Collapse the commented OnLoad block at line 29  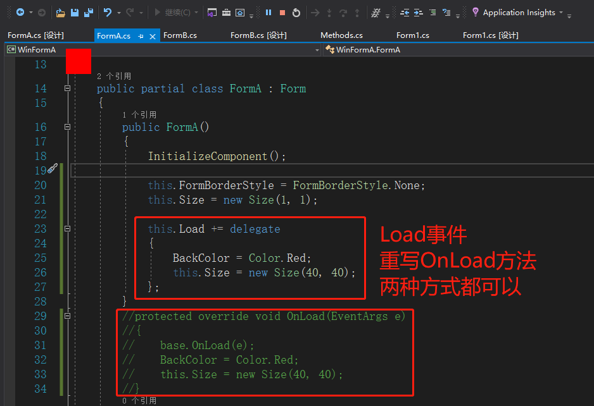click(x=67, y=316)
